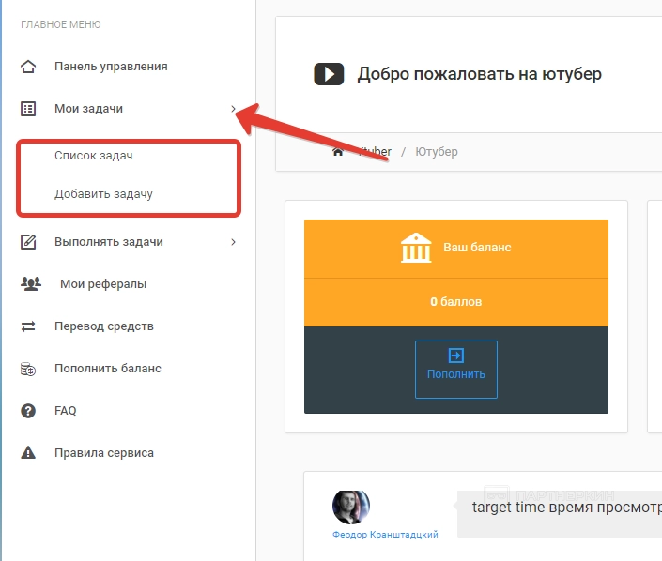662x561 pixels.
Task: Click the user avatar thumbnail in chat
Action: click(351, 507)
